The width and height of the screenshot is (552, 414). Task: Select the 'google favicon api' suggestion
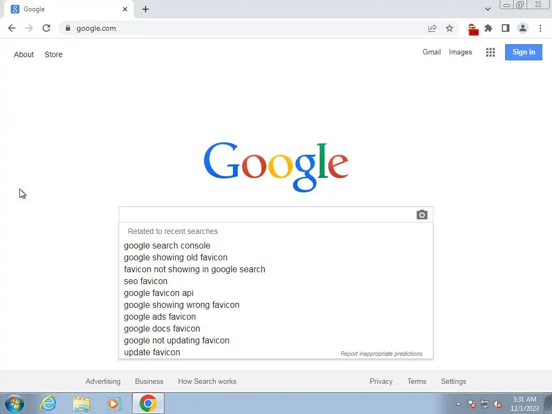(275, 293)
